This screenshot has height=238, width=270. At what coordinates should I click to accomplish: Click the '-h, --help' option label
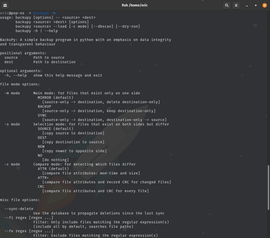[x=15, y=75]
